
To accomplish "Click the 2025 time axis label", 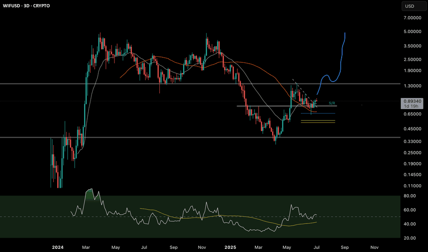I will pyautogui.click(x=230, y=247).
